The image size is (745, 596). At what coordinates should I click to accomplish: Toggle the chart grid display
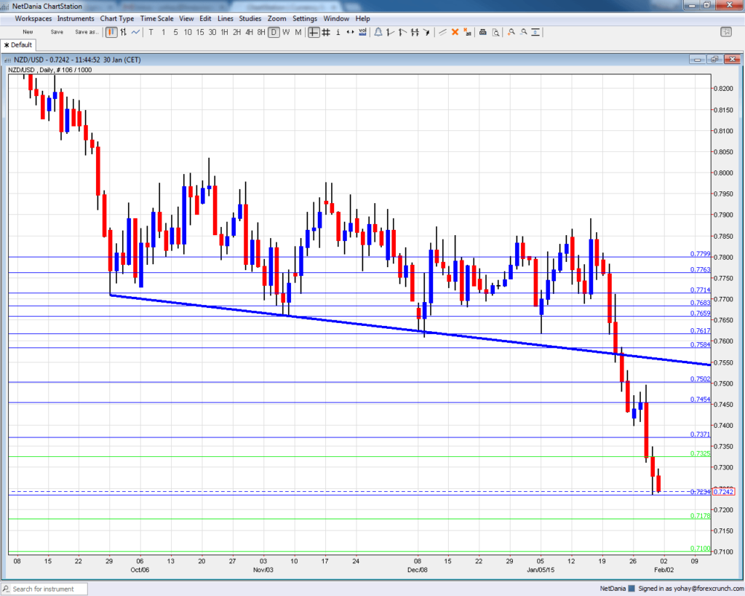(x=325, y=33)
